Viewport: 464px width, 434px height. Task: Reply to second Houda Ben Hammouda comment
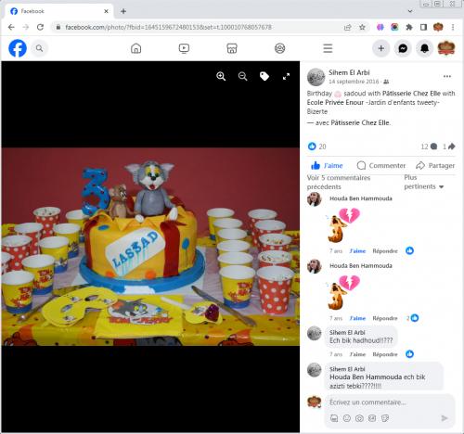[385, 318]
